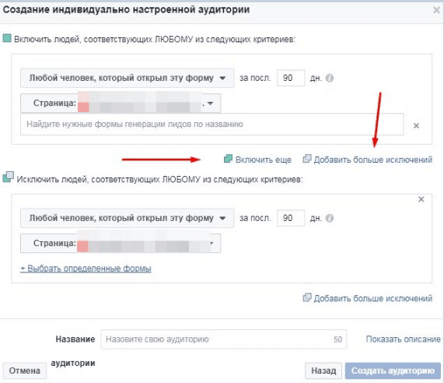
Task: Open exclude-section Страница dropdown
Action: point(121,243)
